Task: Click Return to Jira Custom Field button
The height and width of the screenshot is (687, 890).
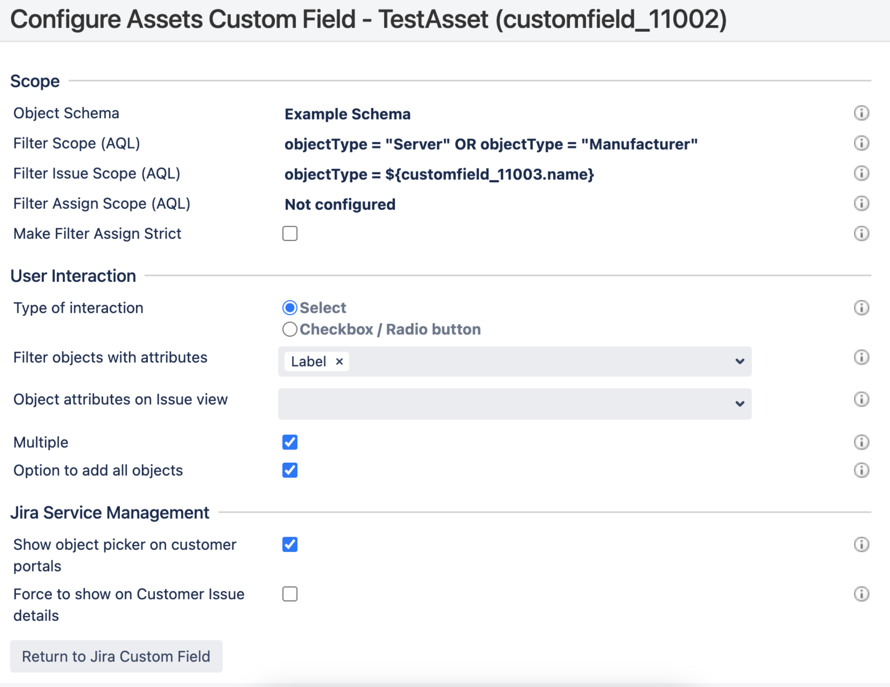Action: [x=116, y=657]
